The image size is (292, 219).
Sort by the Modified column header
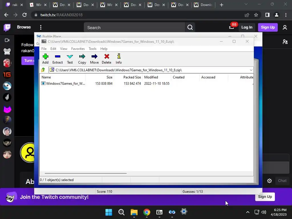pos(157,77)
